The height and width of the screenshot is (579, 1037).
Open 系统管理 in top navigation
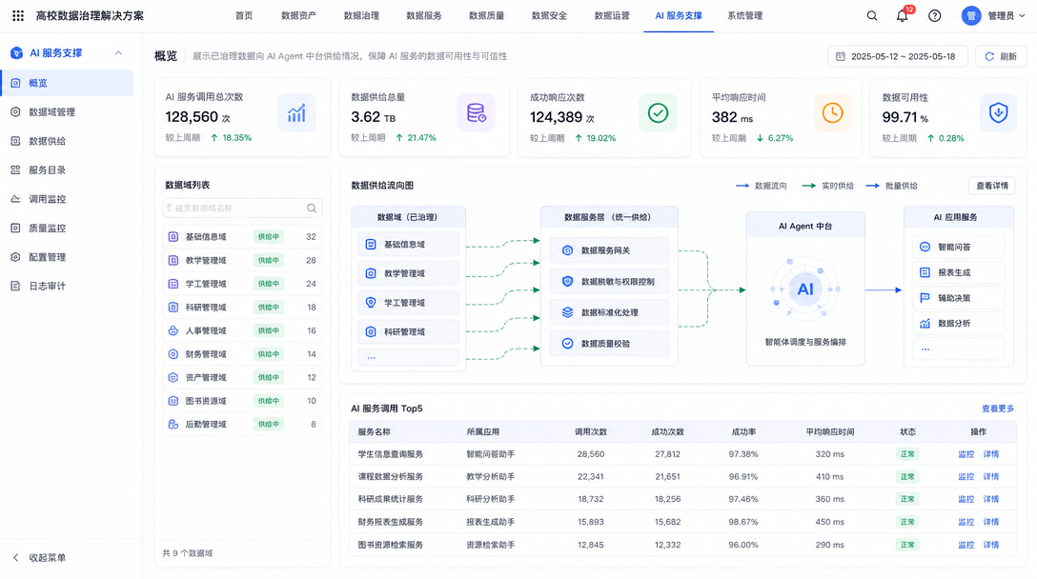[744, 16]
